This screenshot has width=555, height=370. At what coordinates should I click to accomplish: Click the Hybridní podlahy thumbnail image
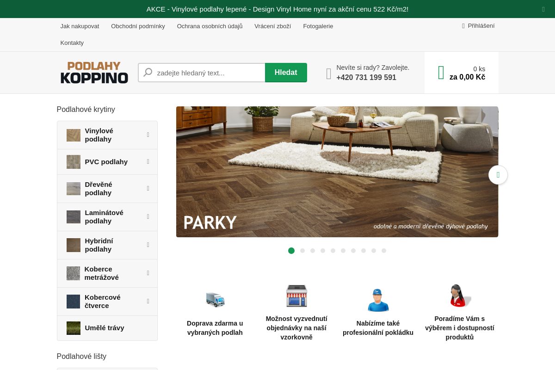pyautogui.click(x=74, y=245)
